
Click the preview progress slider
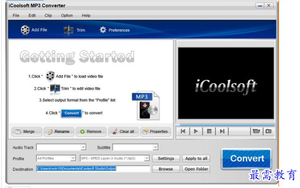(x=225, y=125)
